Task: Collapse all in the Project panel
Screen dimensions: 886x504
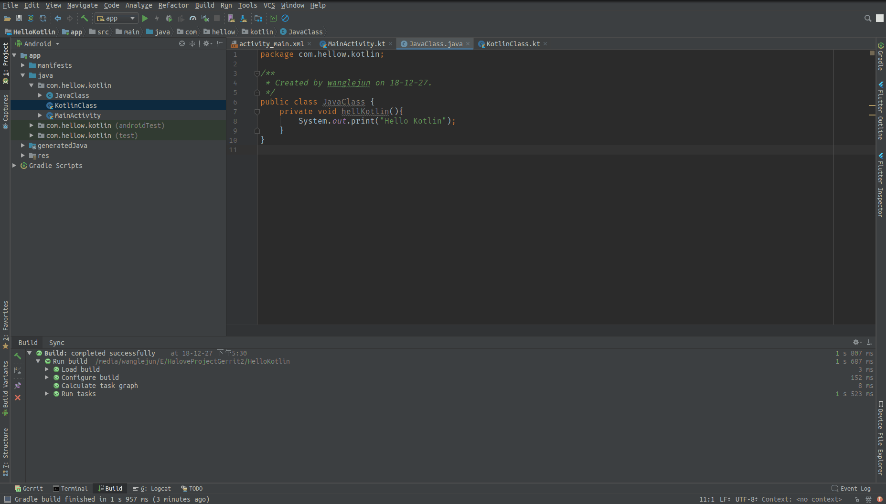Action: [x=192, y=43]
